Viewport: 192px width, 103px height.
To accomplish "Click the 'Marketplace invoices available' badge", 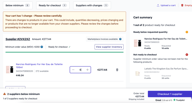I will (x=105, y=39).
